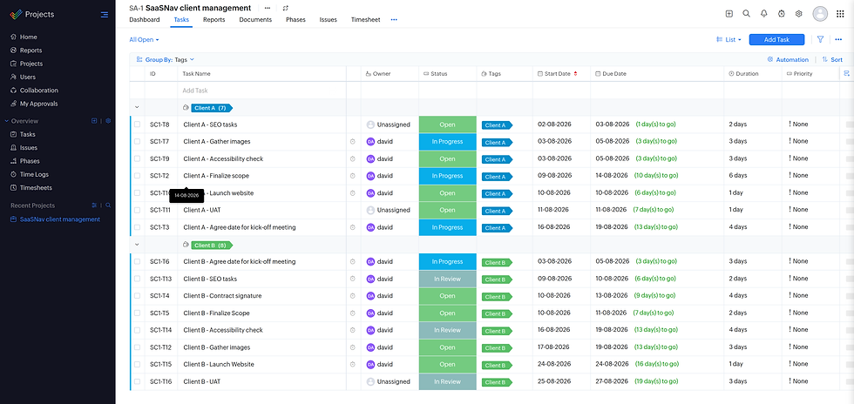The image size is (854, 404).
Task: Click the Unassigned avatar in the SC1-T8 row
Action: click(370, 125)
